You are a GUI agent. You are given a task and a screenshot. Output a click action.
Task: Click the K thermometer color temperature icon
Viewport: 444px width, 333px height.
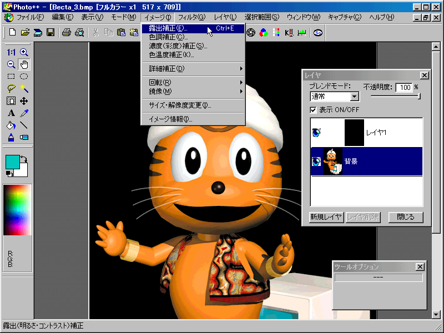click(x=289, y=33)
